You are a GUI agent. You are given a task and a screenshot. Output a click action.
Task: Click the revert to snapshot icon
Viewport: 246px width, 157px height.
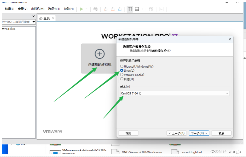click(x=113, y=9)
